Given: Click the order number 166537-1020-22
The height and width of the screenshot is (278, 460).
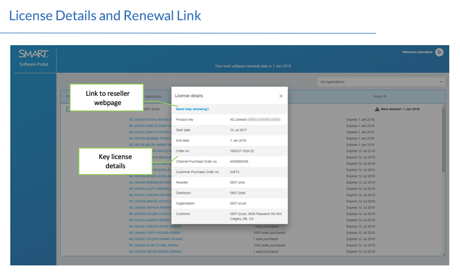Looking at the screenshot, I should (x=242, y=151).
